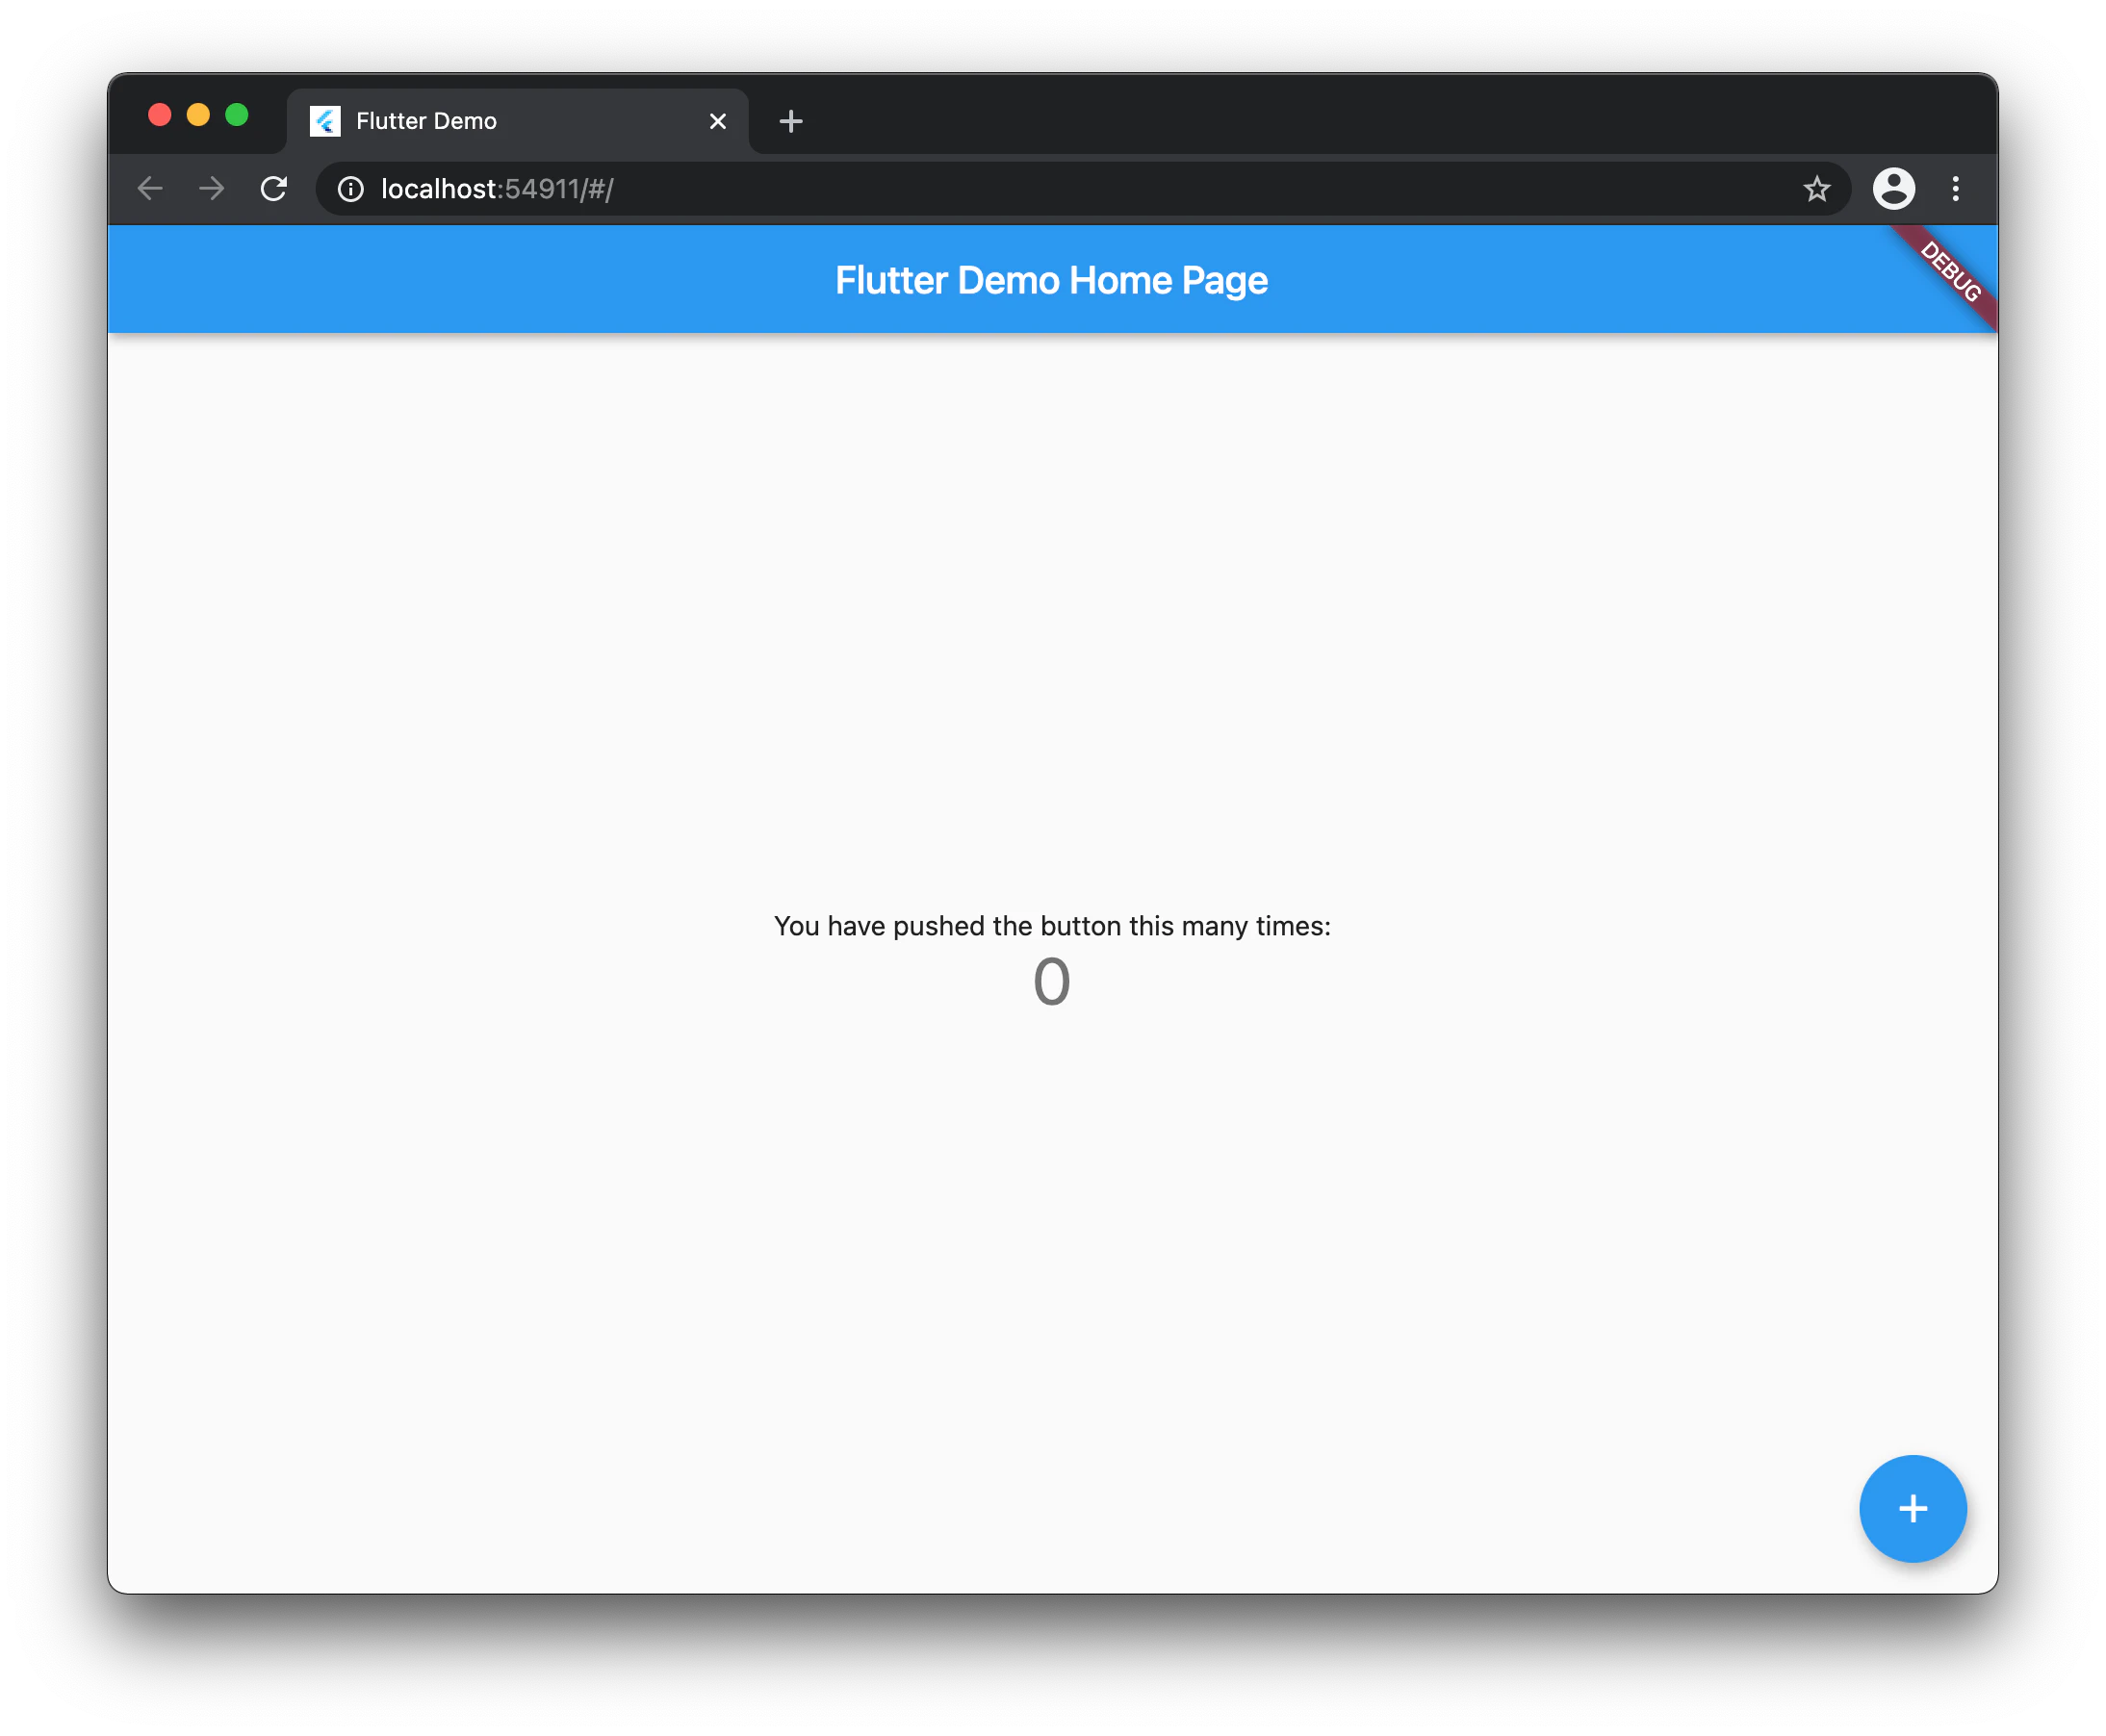Click the green maximize window button

pos(236,115)
